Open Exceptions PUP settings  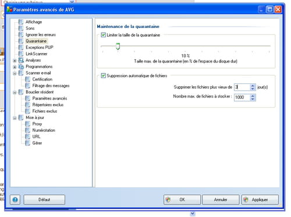click(x=40, y=47)
